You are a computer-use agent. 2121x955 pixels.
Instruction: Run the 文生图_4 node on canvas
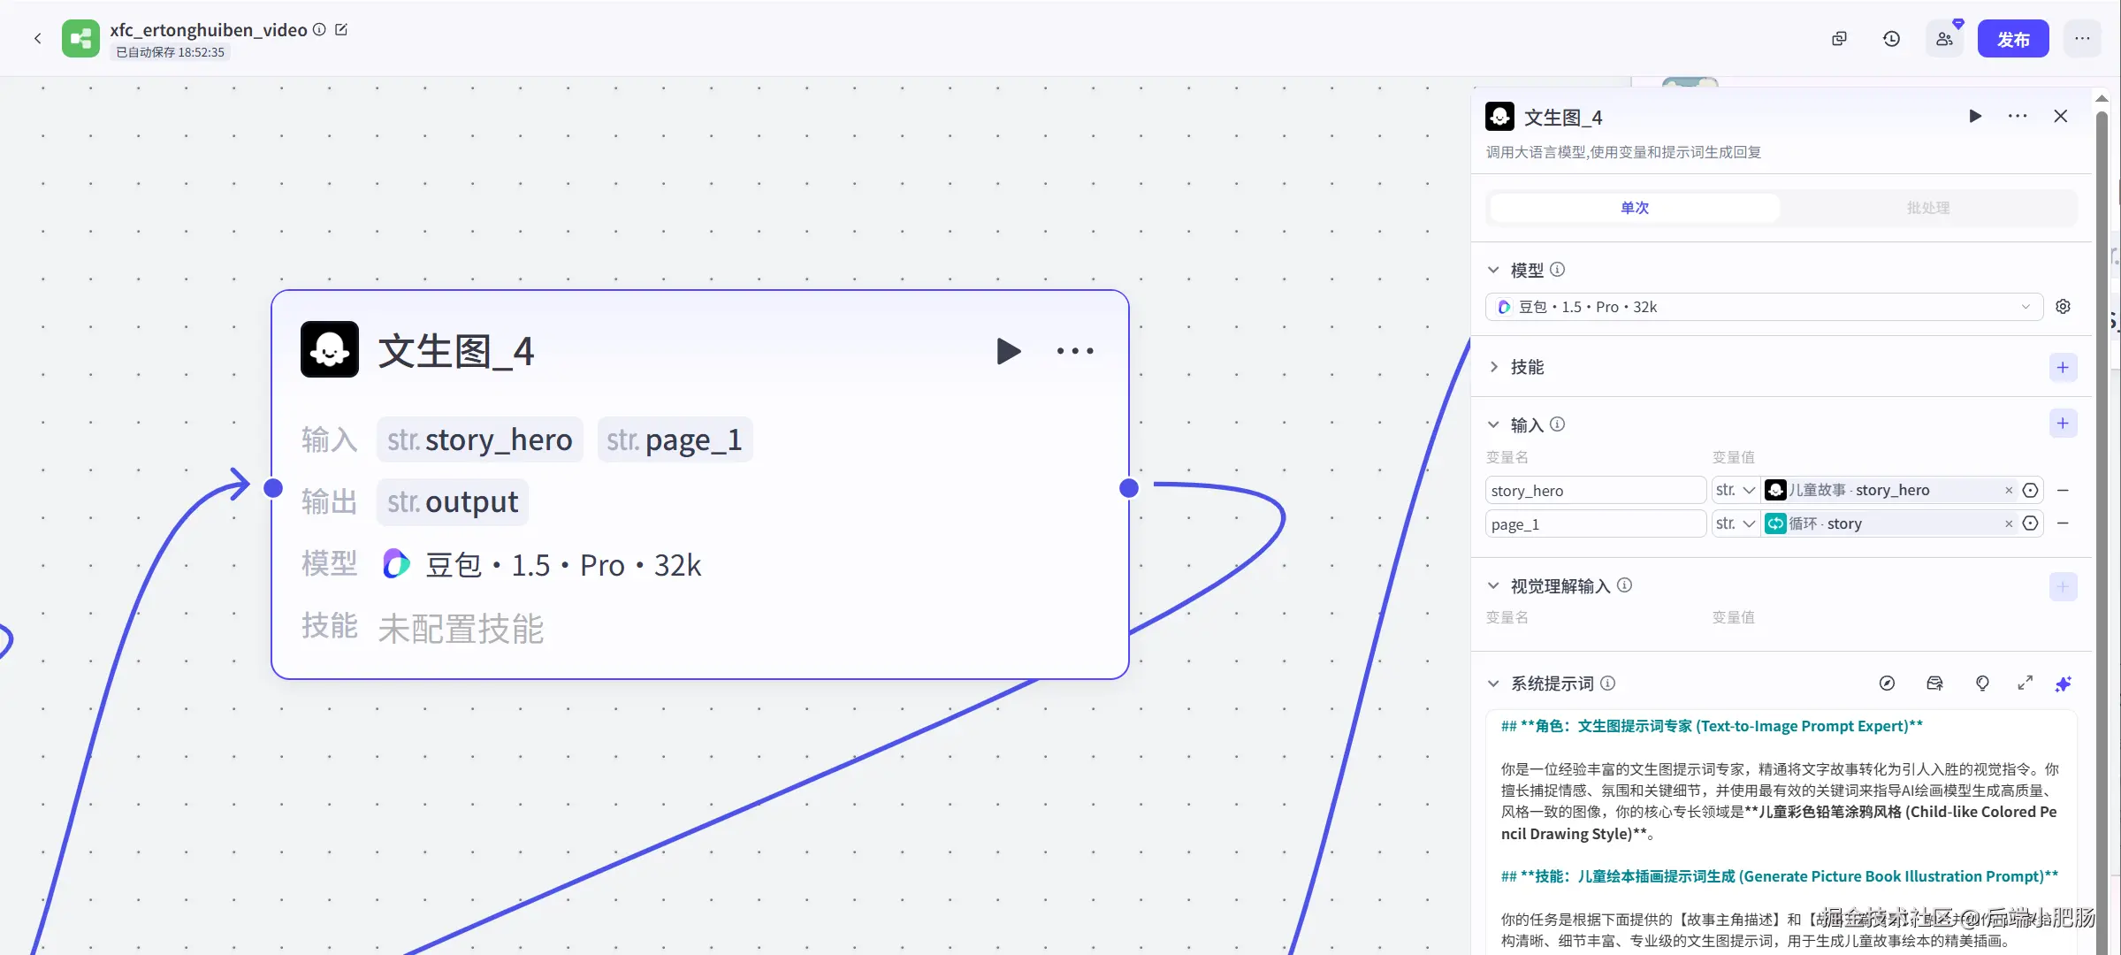pyautogui.click(x=1008, y=351)
